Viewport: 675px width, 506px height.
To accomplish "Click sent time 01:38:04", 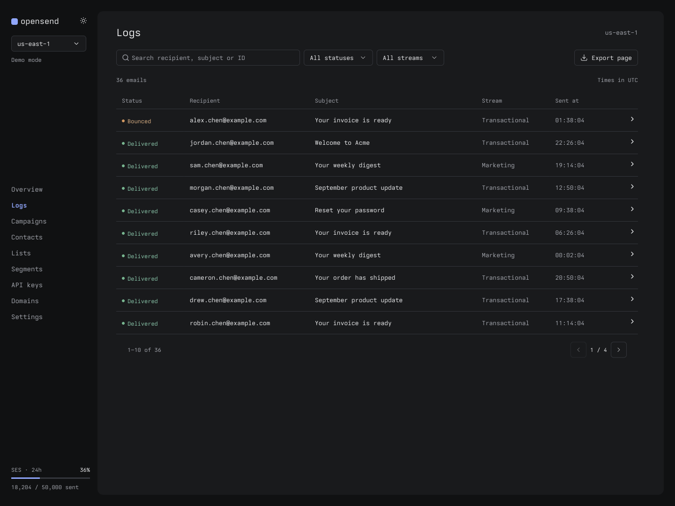I will point(570,120).
